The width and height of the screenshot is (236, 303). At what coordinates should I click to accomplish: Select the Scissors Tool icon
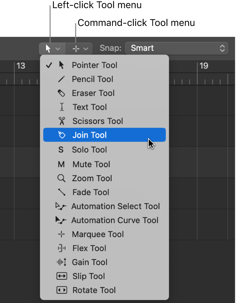[x=61, y=121]
